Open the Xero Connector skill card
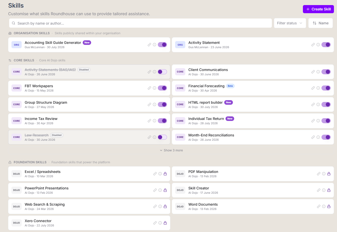Viewport: 337px width, 232px height. [89, 223]
